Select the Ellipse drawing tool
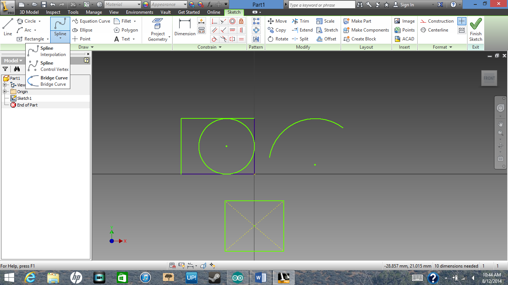The image size is (508, 285). [x=83, y=30]
